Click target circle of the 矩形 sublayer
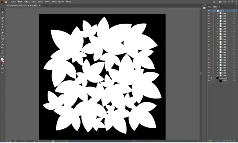238x143 pixels. pyautogui.click(x=234, y=81)
